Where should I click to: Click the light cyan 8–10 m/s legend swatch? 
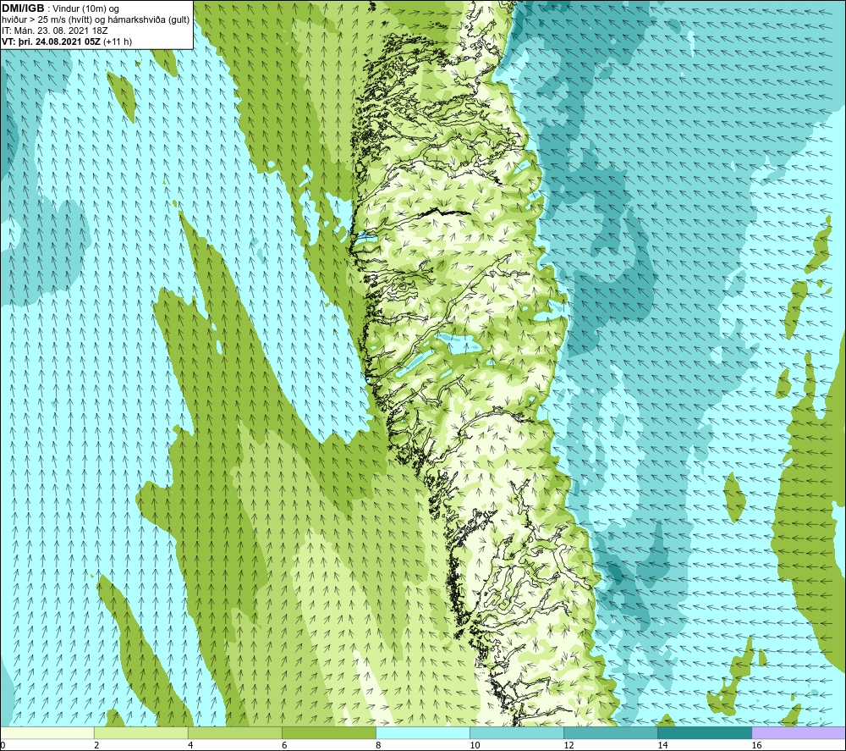tap(422, 732)
